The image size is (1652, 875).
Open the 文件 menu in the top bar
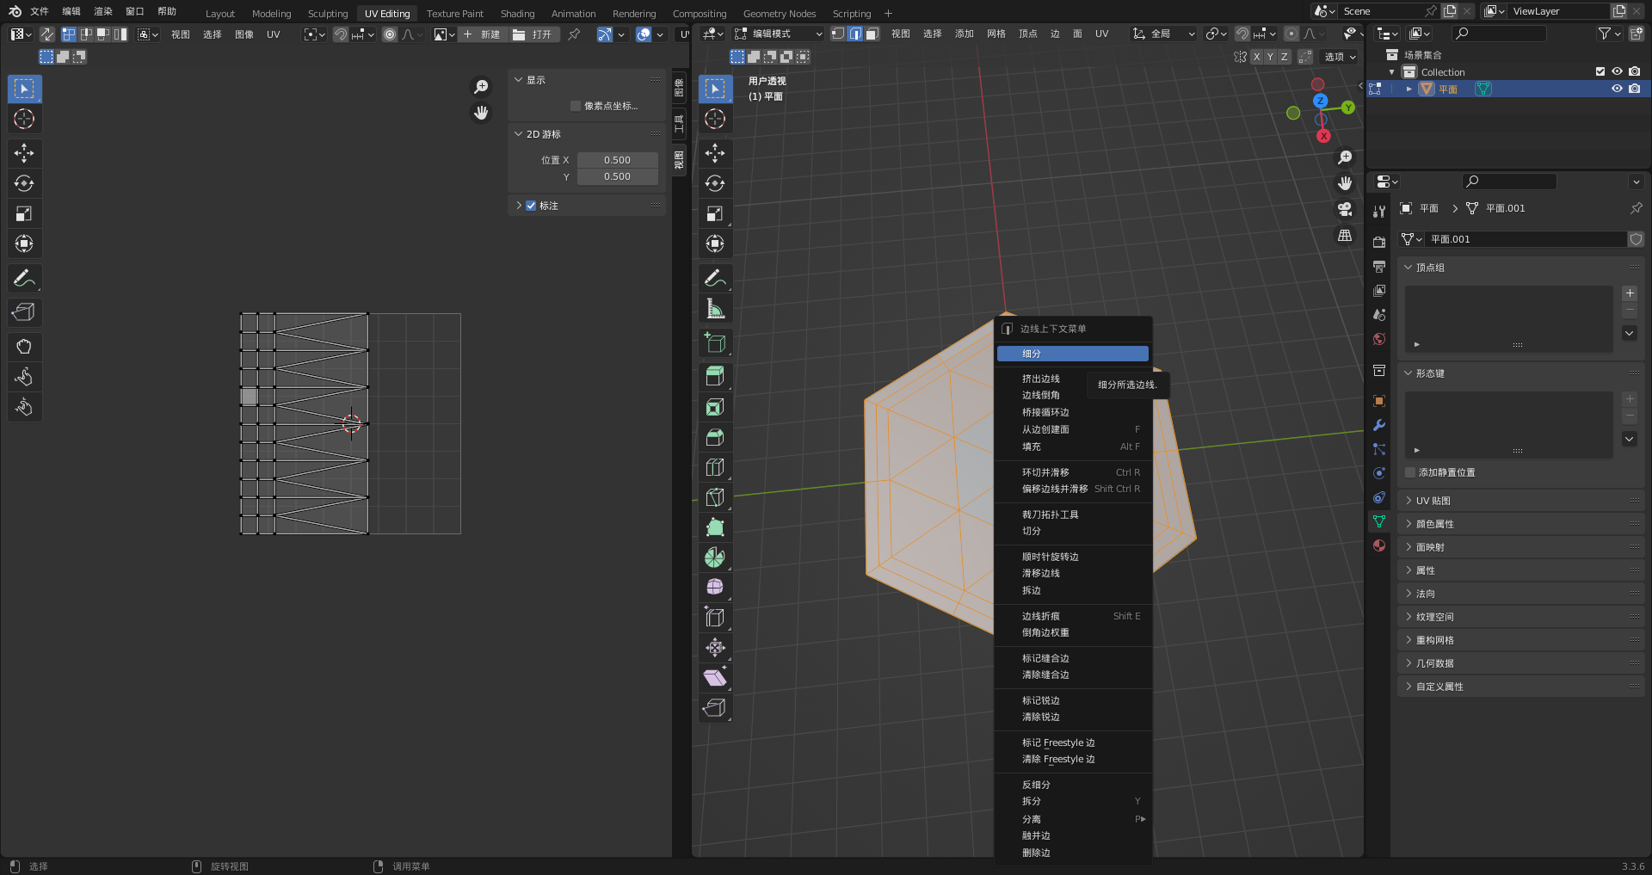pyautogui.click(x=40, y=11)
